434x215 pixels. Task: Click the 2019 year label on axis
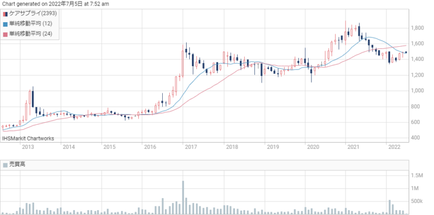coord(273,147)
